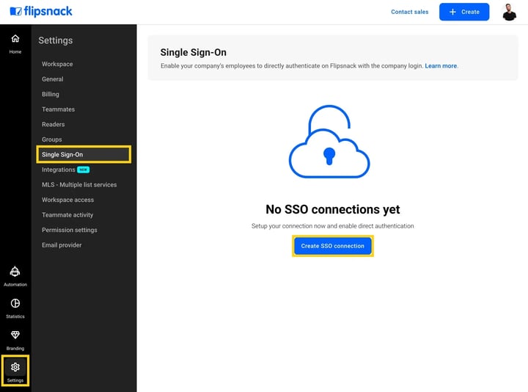Select General in Settings menu
Viewport: 528px width, 392px height.
(53, 79)
